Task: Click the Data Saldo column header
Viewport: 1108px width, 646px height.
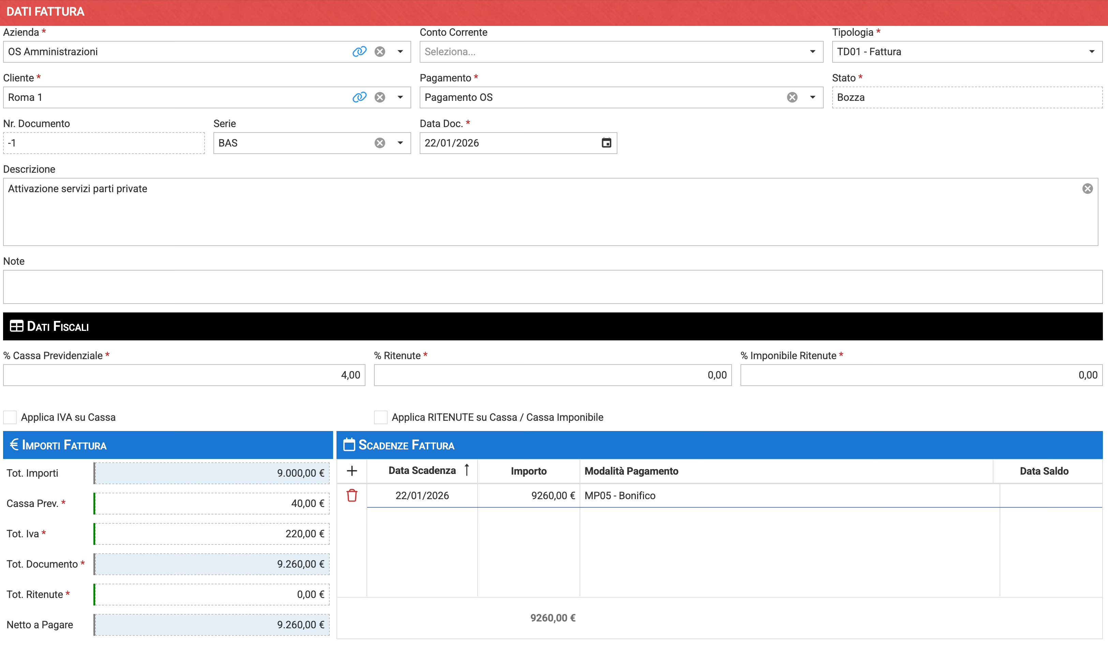Action: point(1044,471)
